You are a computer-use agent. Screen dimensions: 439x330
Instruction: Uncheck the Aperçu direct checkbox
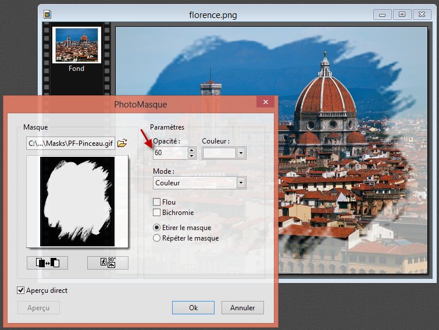[21, 290]
